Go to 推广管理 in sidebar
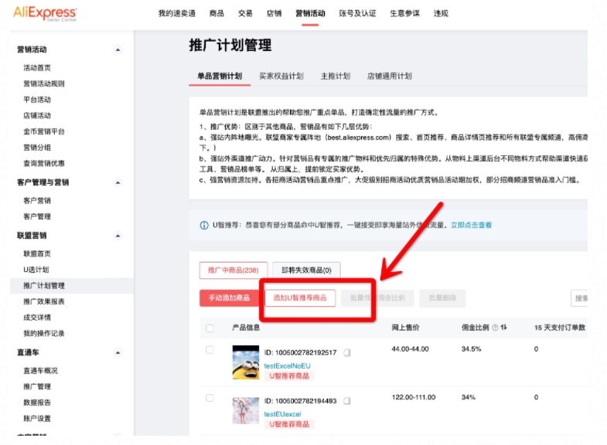 point(37,386)
